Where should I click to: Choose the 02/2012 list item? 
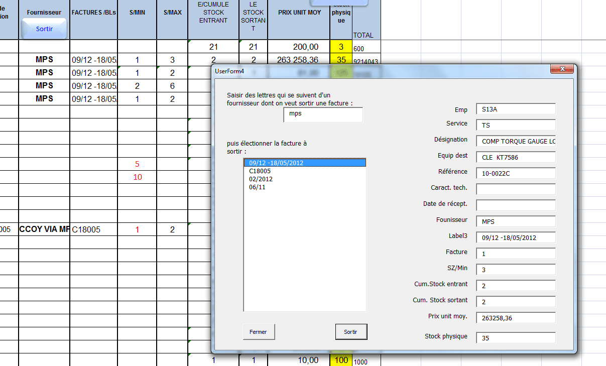(x=261, y=179)
